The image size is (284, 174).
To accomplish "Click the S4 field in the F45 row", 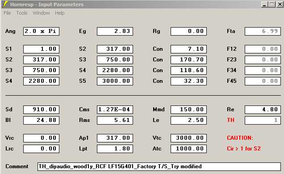I will (41, 81).
